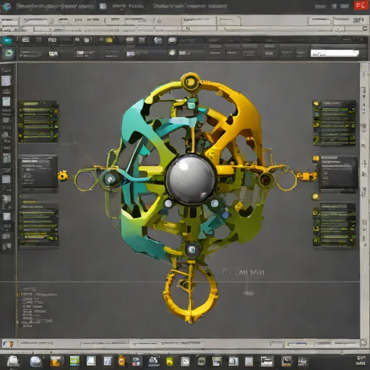Select the upper-left green node list panel
The image size is (370, 370).
click(38, 121)
